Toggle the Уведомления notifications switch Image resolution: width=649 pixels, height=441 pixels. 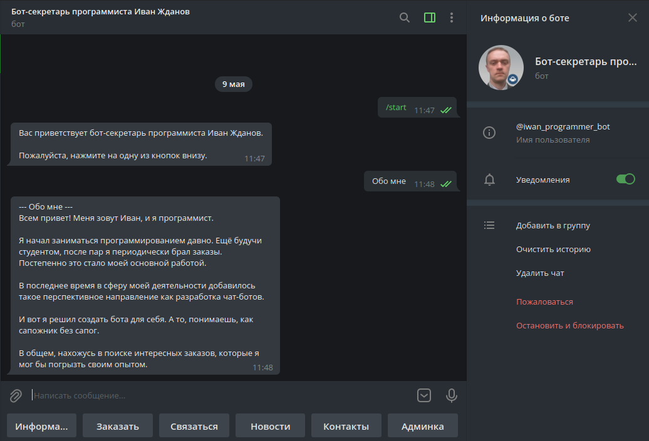(625, 180)
